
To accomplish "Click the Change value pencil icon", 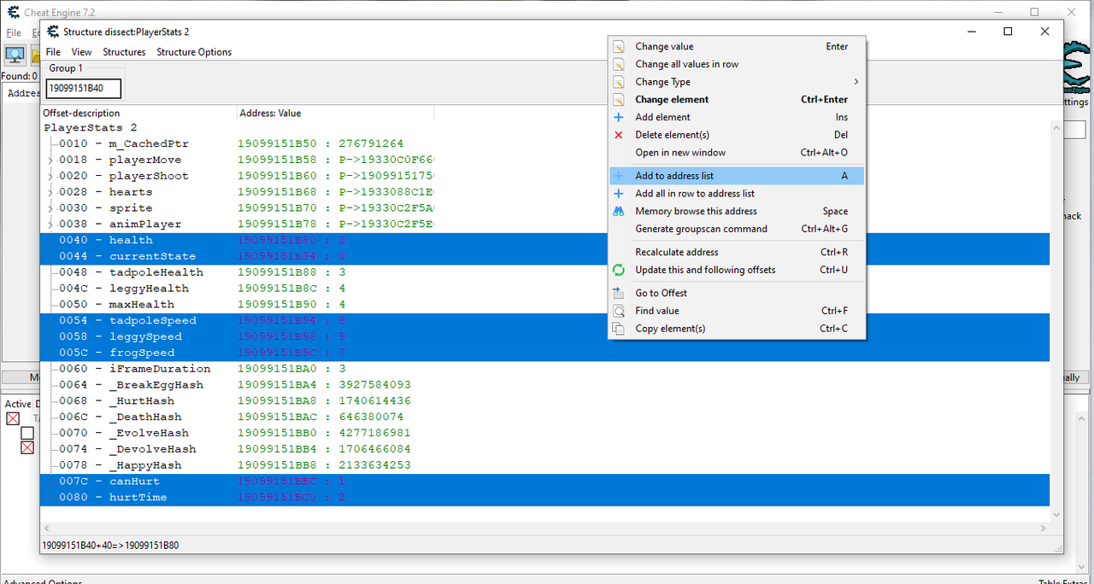I will pos(619,47).
